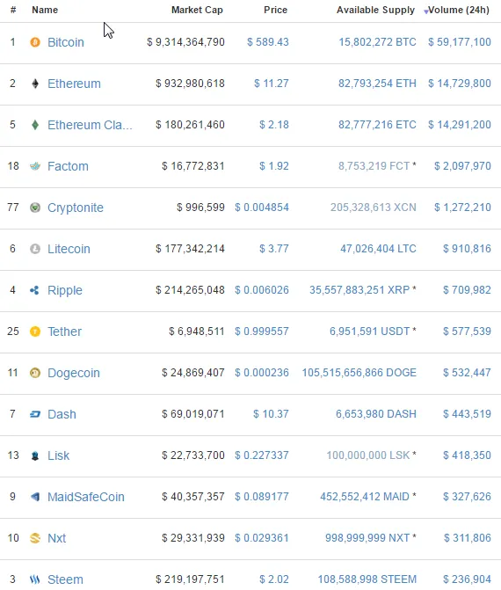Click the Steem logo icon
501x590 pixels.
point(34,579)
